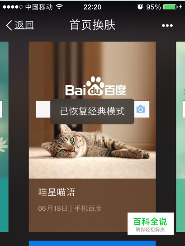Screen dimensions: 185x246
Task: Tap the 首页换肤 page title
Action: [x=92, y=25]
